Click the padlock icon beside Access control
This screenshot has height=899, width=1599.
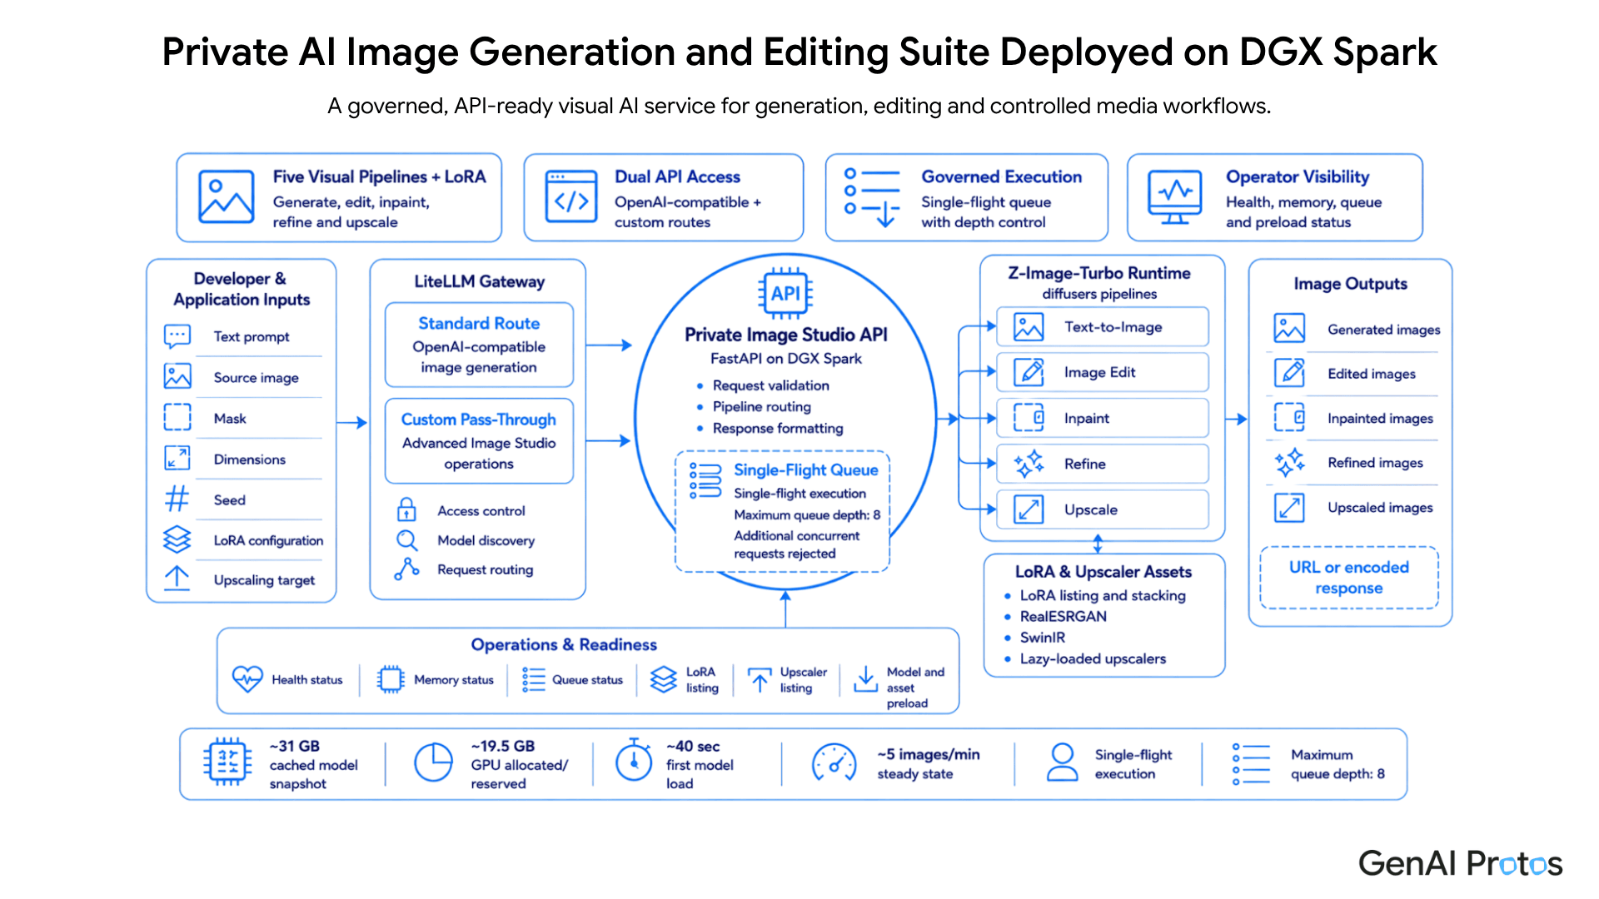pos(406,509)
